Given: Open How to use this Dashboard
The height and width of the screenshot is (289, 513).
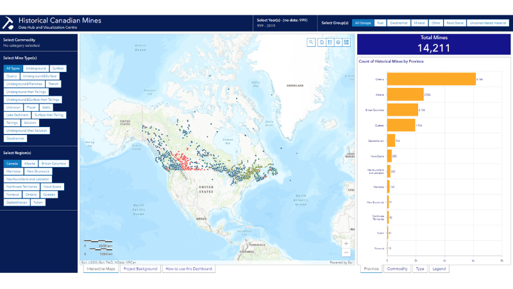Looking at the screenshot, I should click(189, 269).
